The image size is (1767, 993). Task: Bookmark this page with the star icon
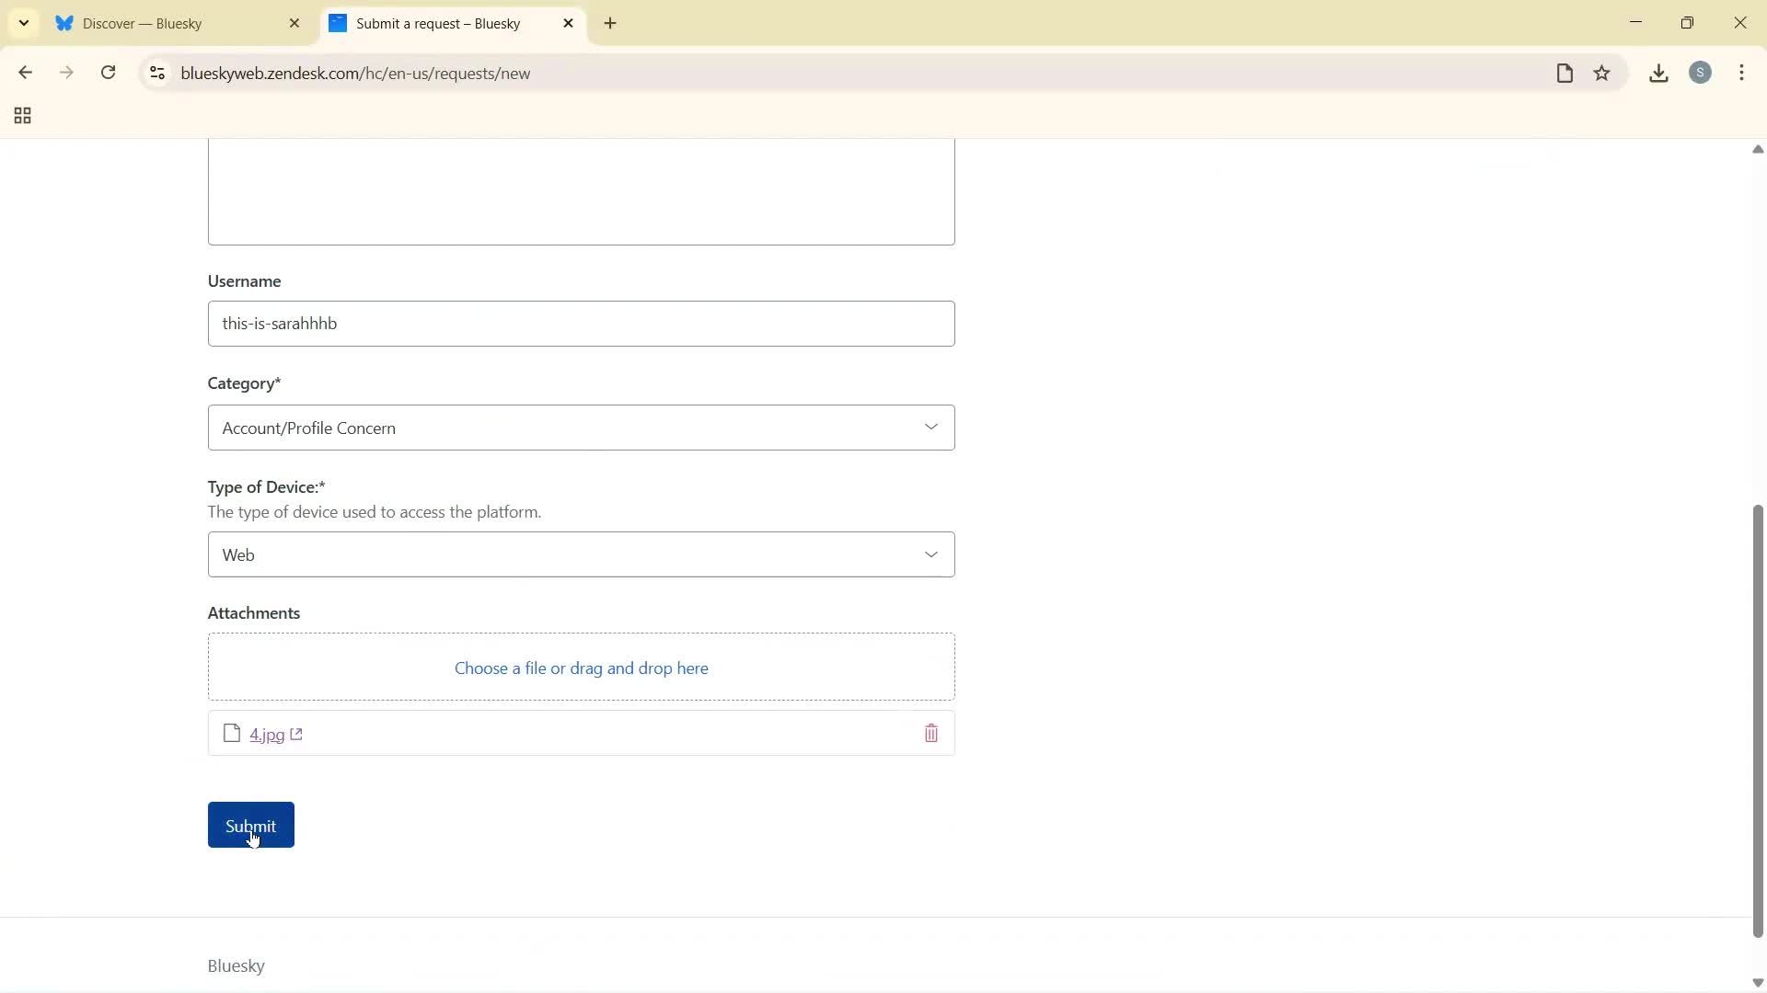pos(1602,73)
